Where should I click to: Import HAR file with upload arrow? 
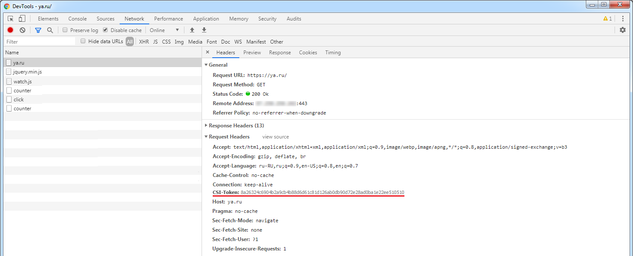tap(192, 30)
